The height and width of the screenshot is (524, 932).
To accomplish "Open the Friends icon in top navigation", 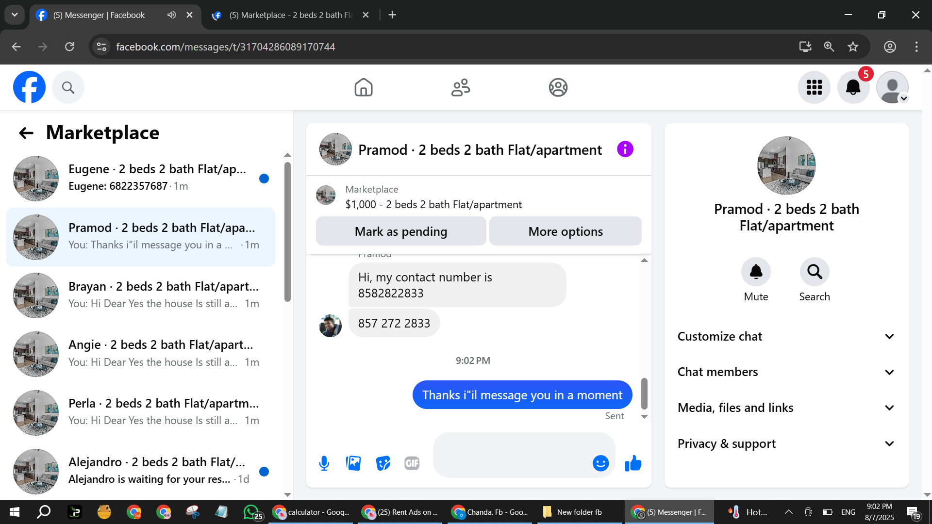I will 461,87.
